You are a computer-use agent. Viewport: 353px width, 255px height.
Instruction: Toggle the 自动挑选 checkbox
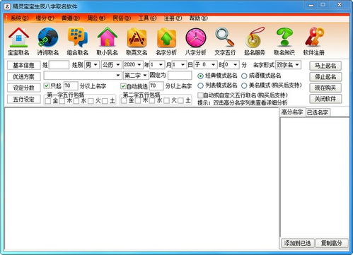click(x=123, y=86)
